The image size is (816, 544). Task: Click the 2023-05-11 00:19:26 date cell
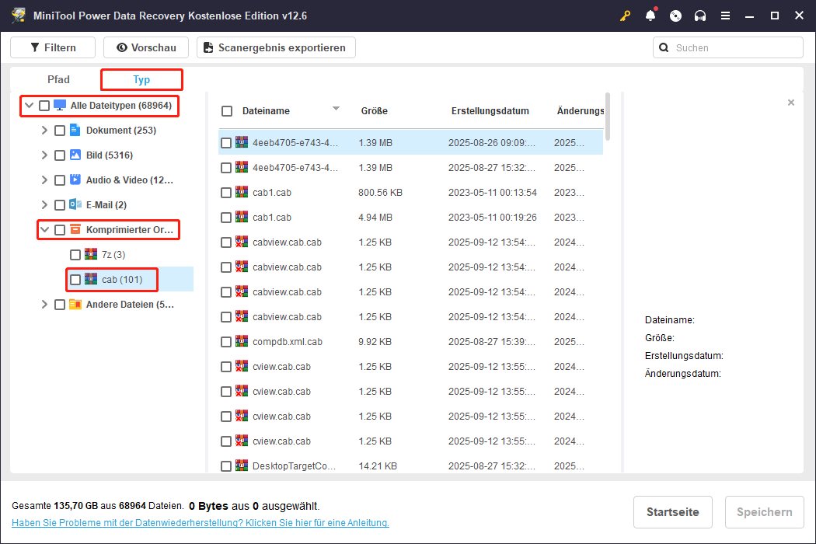[x=492, y=218]
